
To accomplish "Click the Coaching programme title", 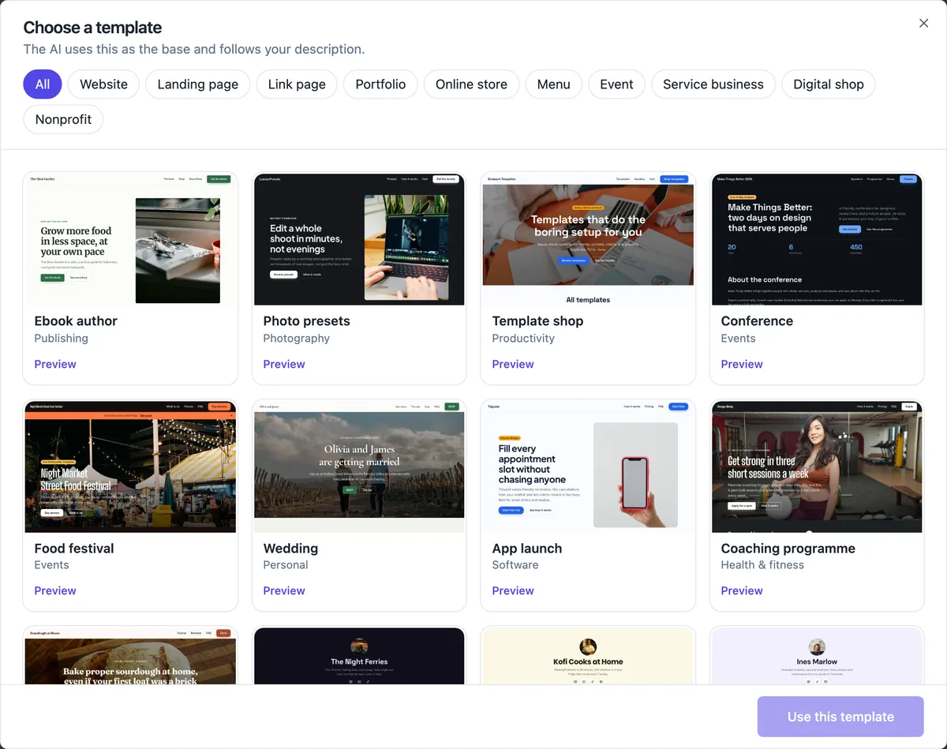I will pyautogui.click(x=788, y=549).
